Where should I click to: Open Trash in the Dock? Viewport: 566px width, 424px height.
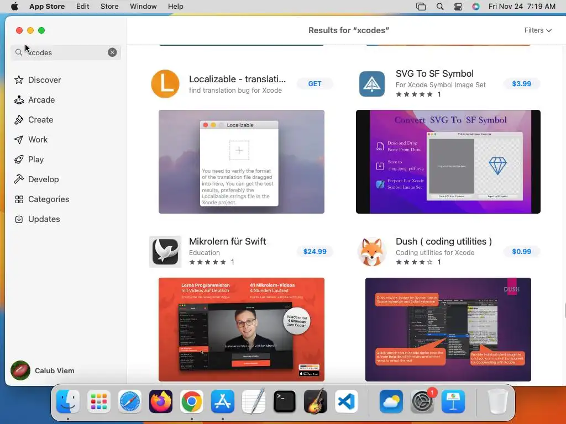coord(498,401)
